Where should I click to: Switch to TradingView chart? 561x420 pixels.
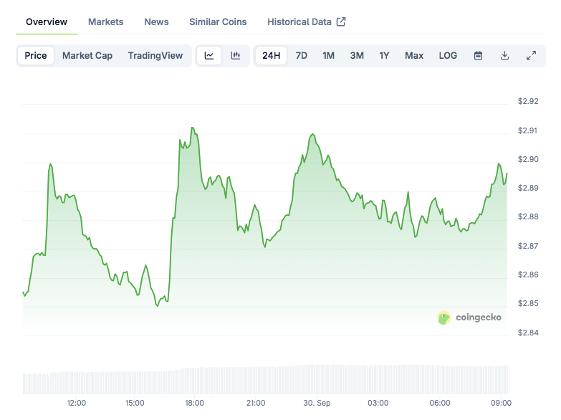[x=155, y=56]
